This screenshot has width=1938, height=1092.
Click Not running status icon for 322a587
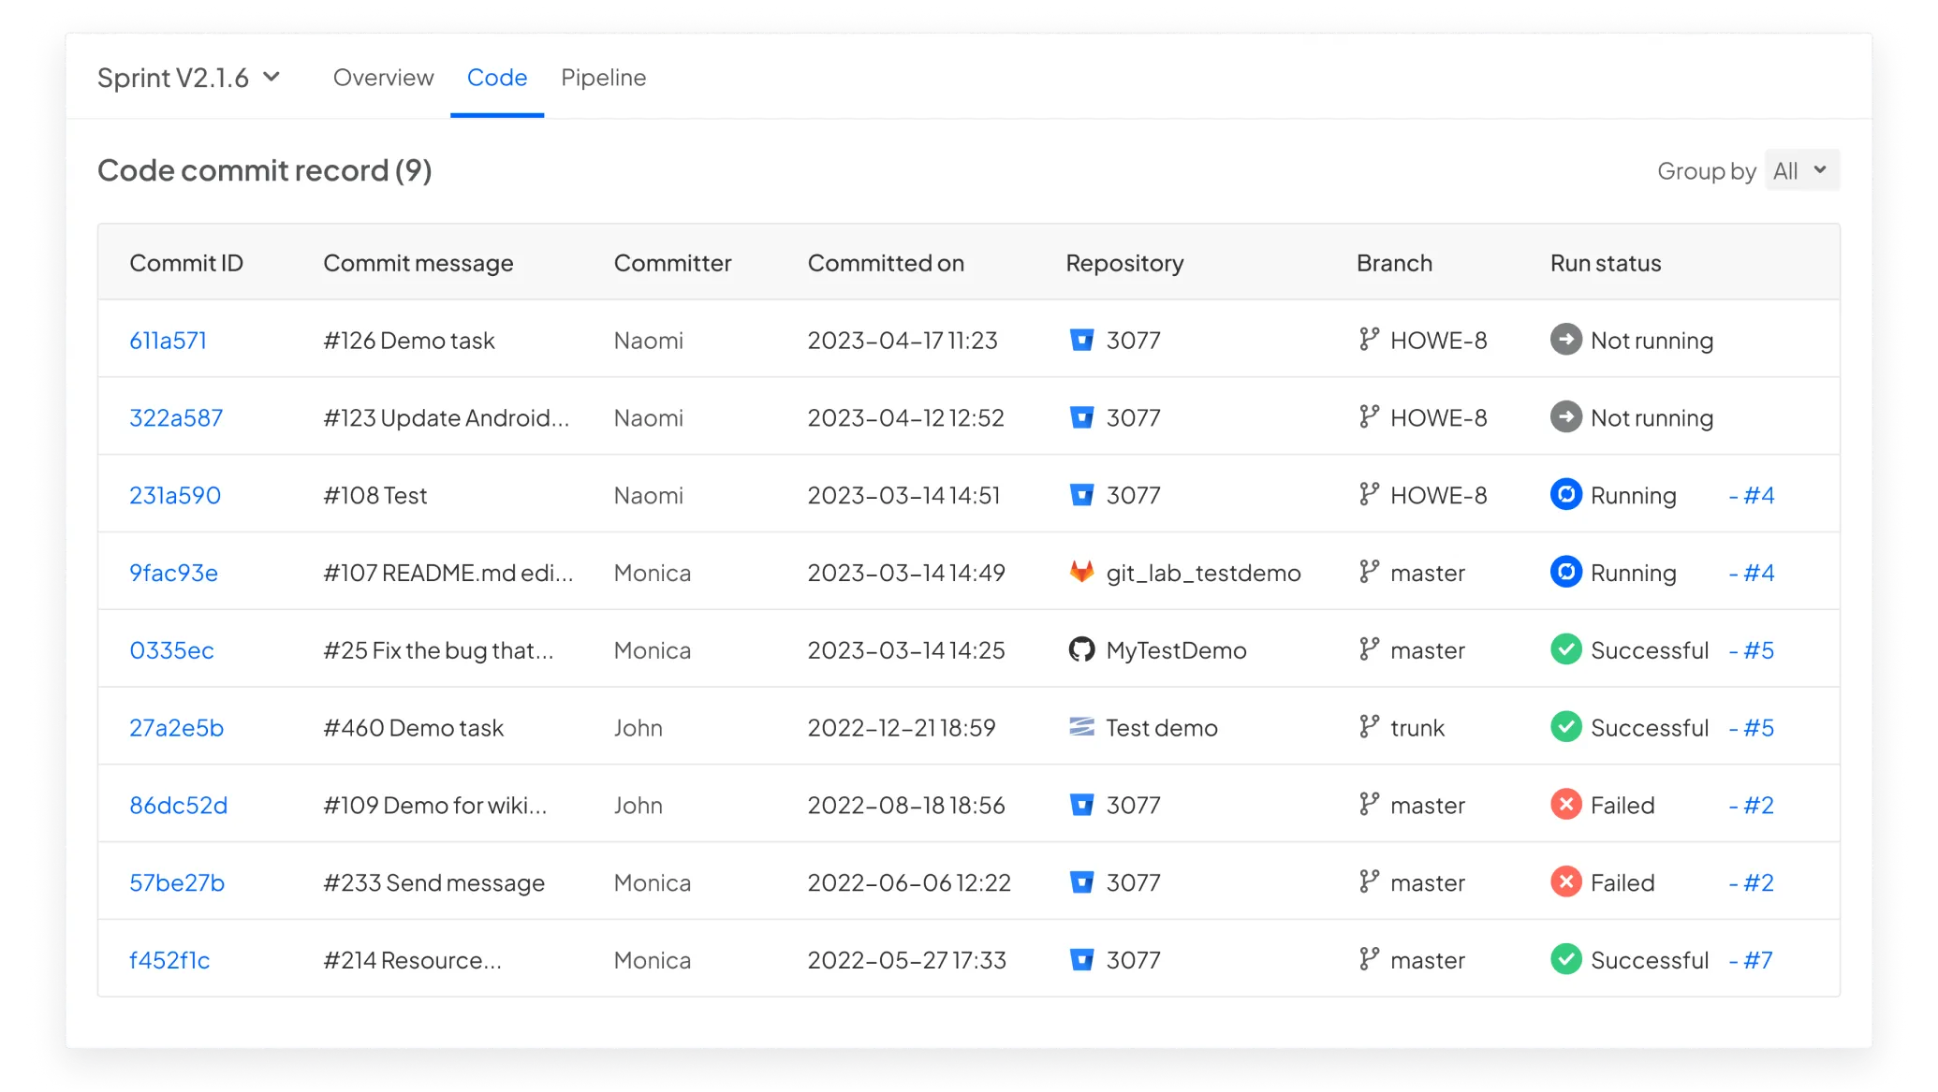[x=1565, y=417]
